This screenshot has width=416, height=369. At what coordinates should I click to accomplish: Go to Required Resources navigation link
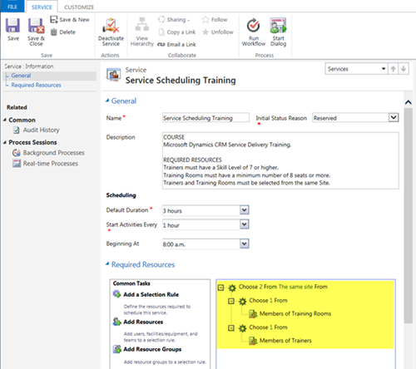coord(36,85)
